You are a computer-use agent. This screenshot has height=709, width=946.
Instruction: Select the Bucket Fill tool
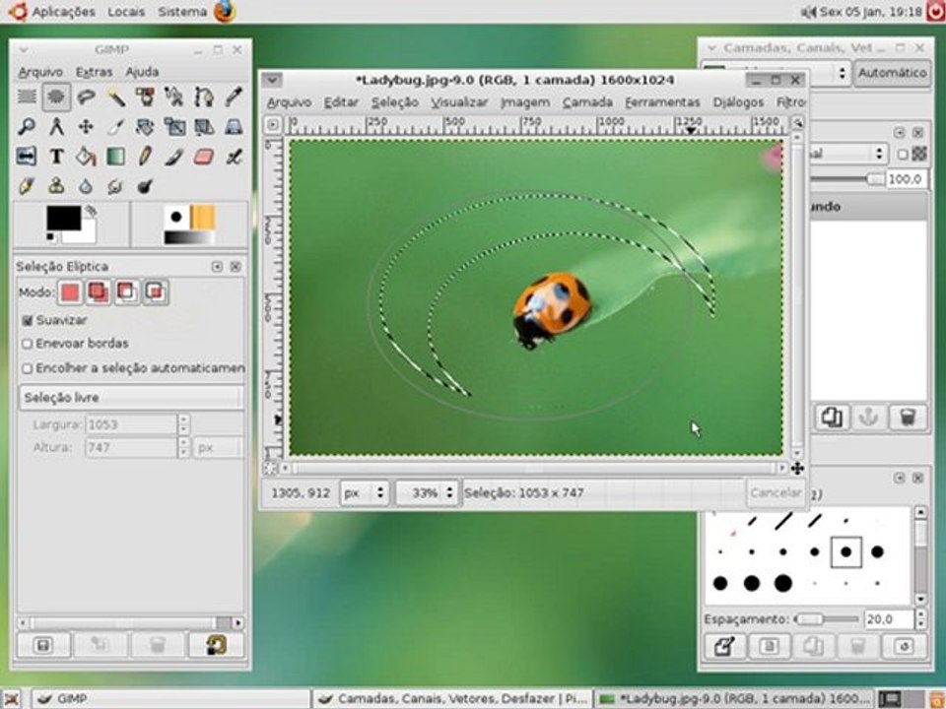(86, 157)
